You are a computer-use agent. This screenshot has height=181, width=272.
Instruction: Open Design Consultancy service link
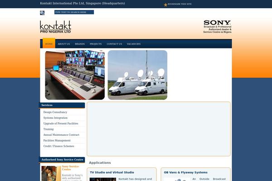tap(55, 112)
